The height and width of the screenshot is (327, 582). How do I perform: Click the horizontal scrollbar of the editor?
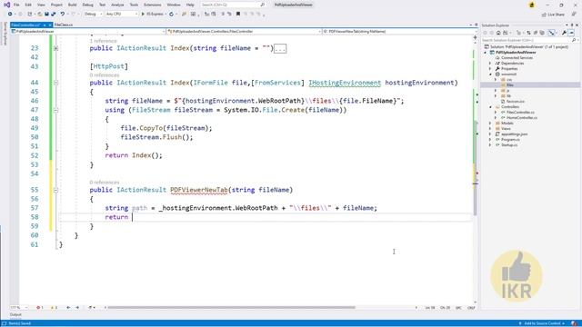pyautogui.click(x=231, y=307)
